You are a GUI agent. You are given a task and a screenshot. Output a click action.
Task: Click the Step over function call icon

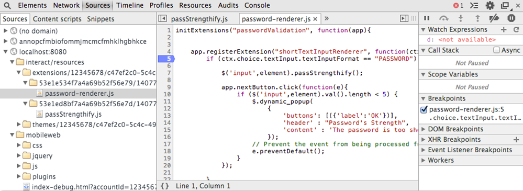click(444, 18)
